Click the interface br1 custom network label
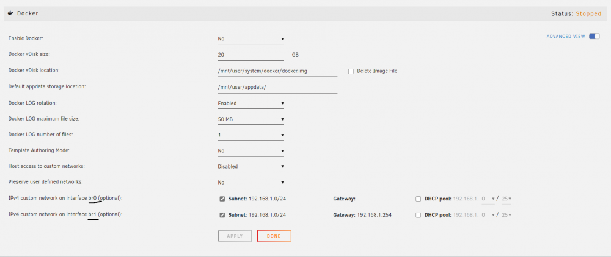Viewport: 611px width, 257px height. (x=65, y=214)
